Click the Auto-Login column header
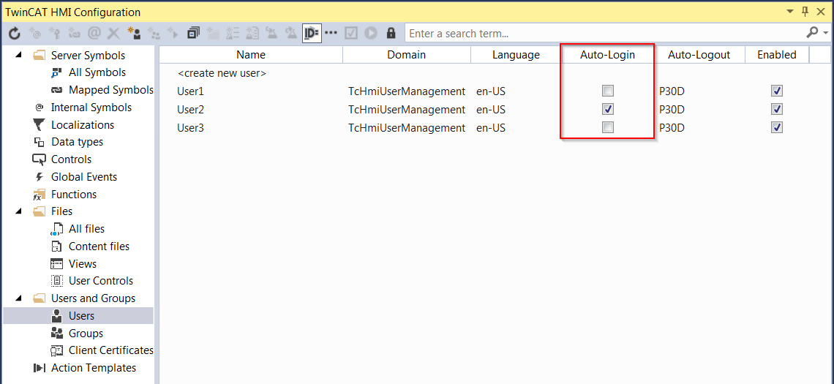The height and width of the screenshot is (384, 834). (x=607, y=55)
